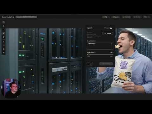This screenshot has width=152, height=114.
Task: Select the highlighted brush tool in left toolbar
Action: click(3, 33)
